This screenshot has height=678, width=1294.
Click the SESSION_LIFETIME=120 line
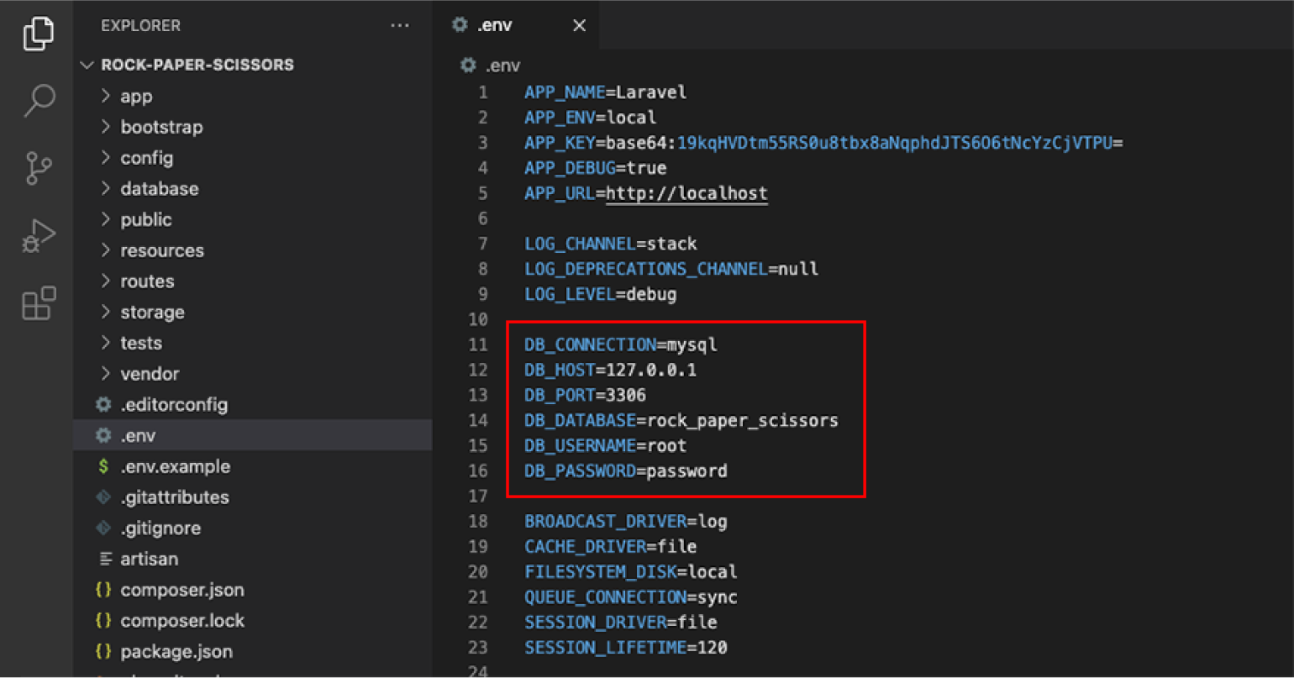click(x=626, y=647)
